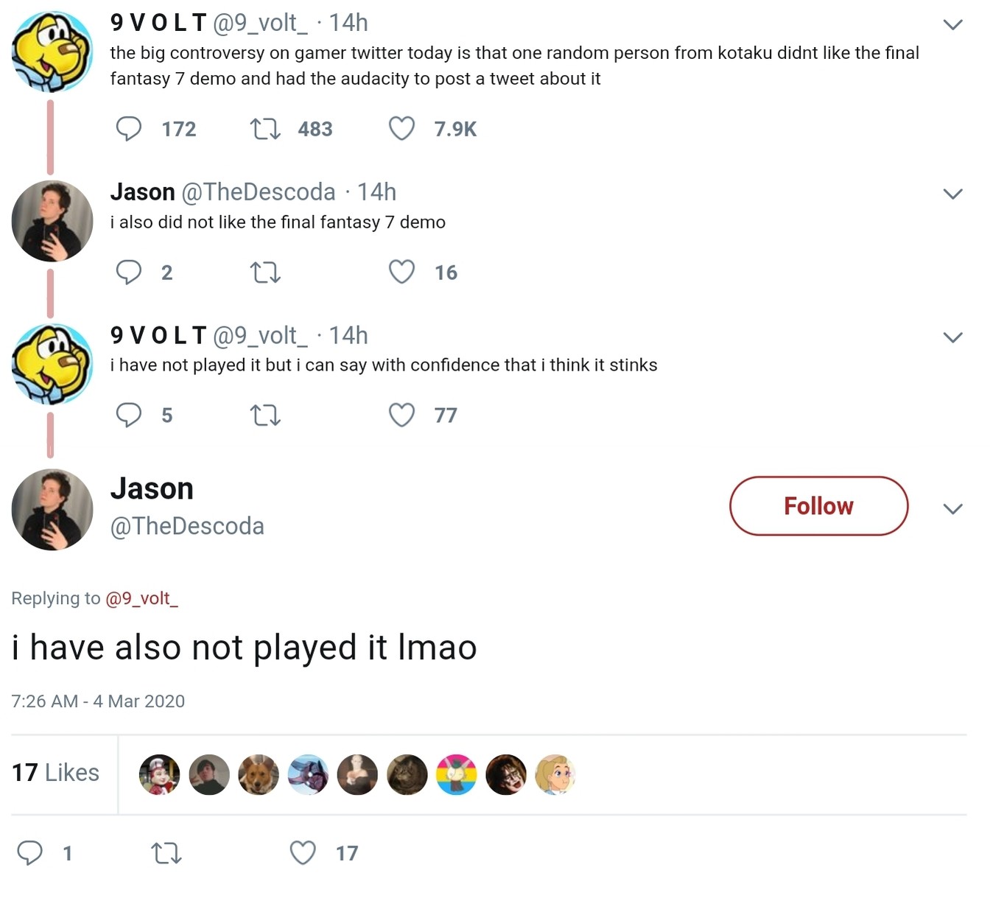
Task: Open the 7:26 AM - 4 Mar 2020 timestamp
Action: 98,701
